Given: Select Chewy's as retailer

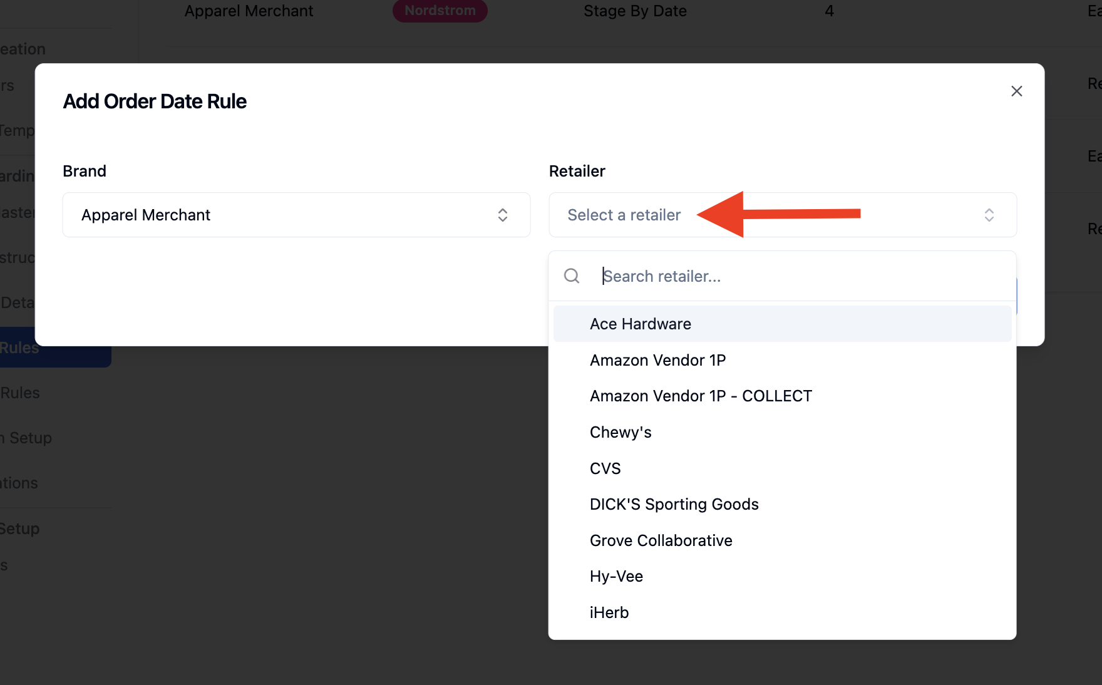Looking at the screenshot, I should 783,432.
